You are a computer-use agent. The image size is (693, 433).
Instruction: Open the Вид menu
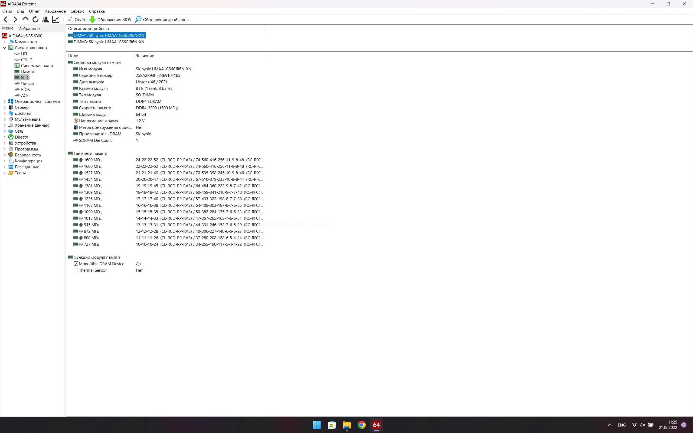[20, 11]
